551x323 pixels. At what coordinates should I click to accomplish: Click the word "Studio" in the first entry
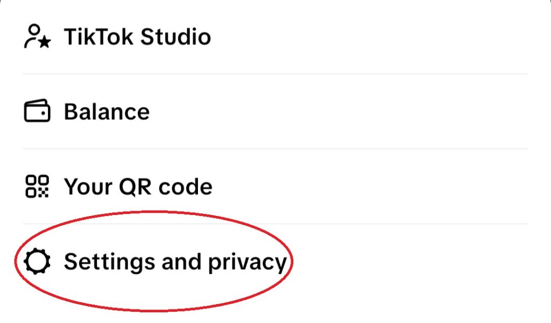(x=176, y=37)
